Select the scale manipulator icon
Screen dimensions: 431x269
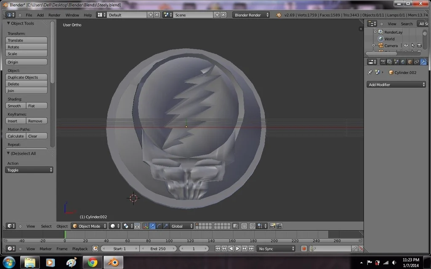pyautogui.click(x=165, y=226)
